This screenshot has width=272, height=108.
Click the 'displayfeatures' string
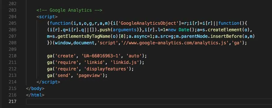[x=106, y=69]
